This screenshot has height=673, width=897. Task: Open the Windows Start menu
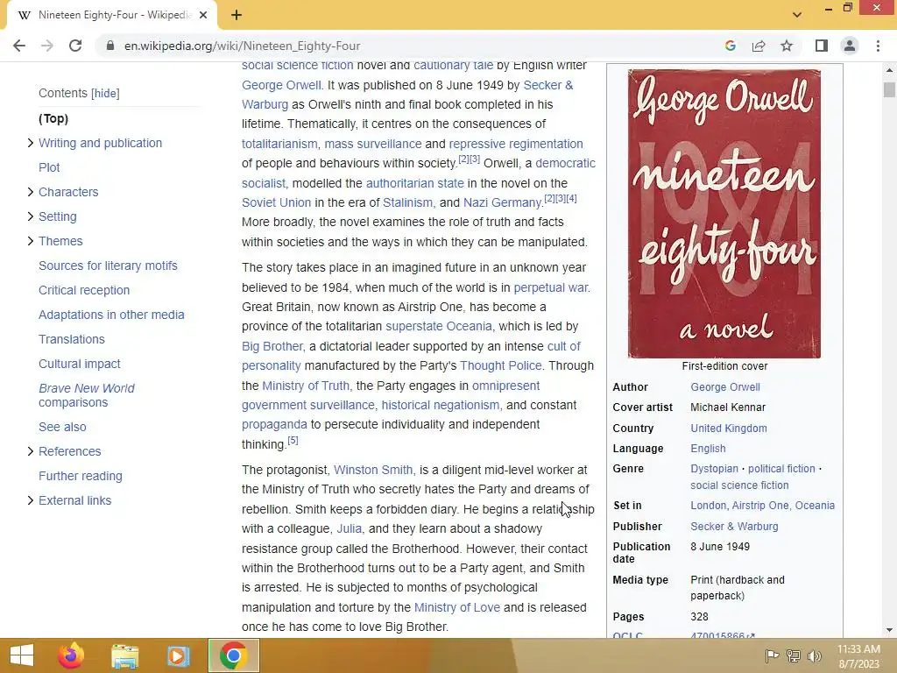[x=22, y=655]
